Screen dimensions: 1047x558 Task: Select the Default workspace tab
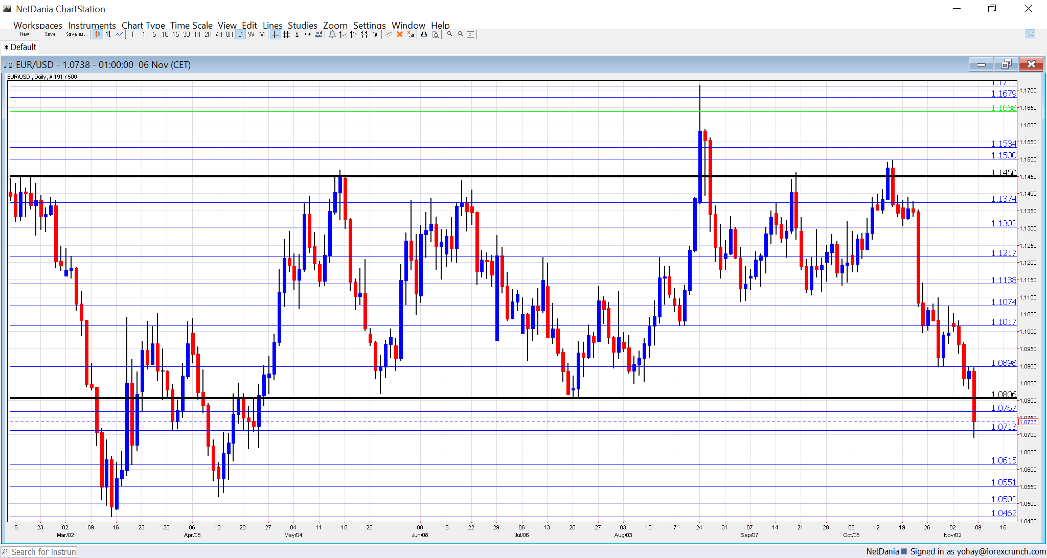[20, 47]
